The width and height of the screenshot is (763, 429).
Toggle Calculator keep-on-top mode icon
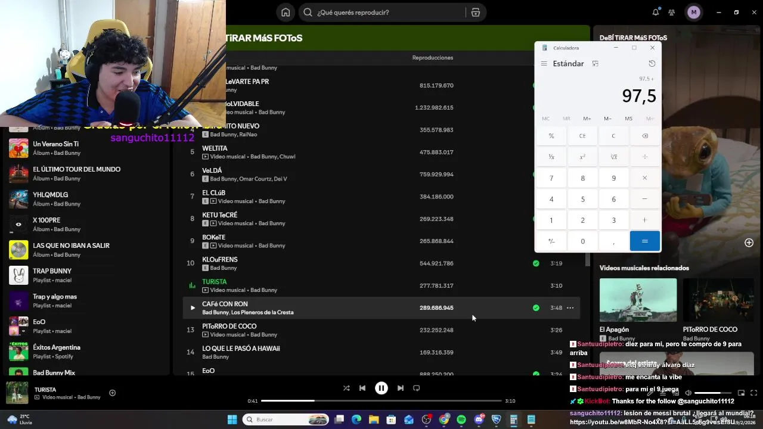[595, 64]
